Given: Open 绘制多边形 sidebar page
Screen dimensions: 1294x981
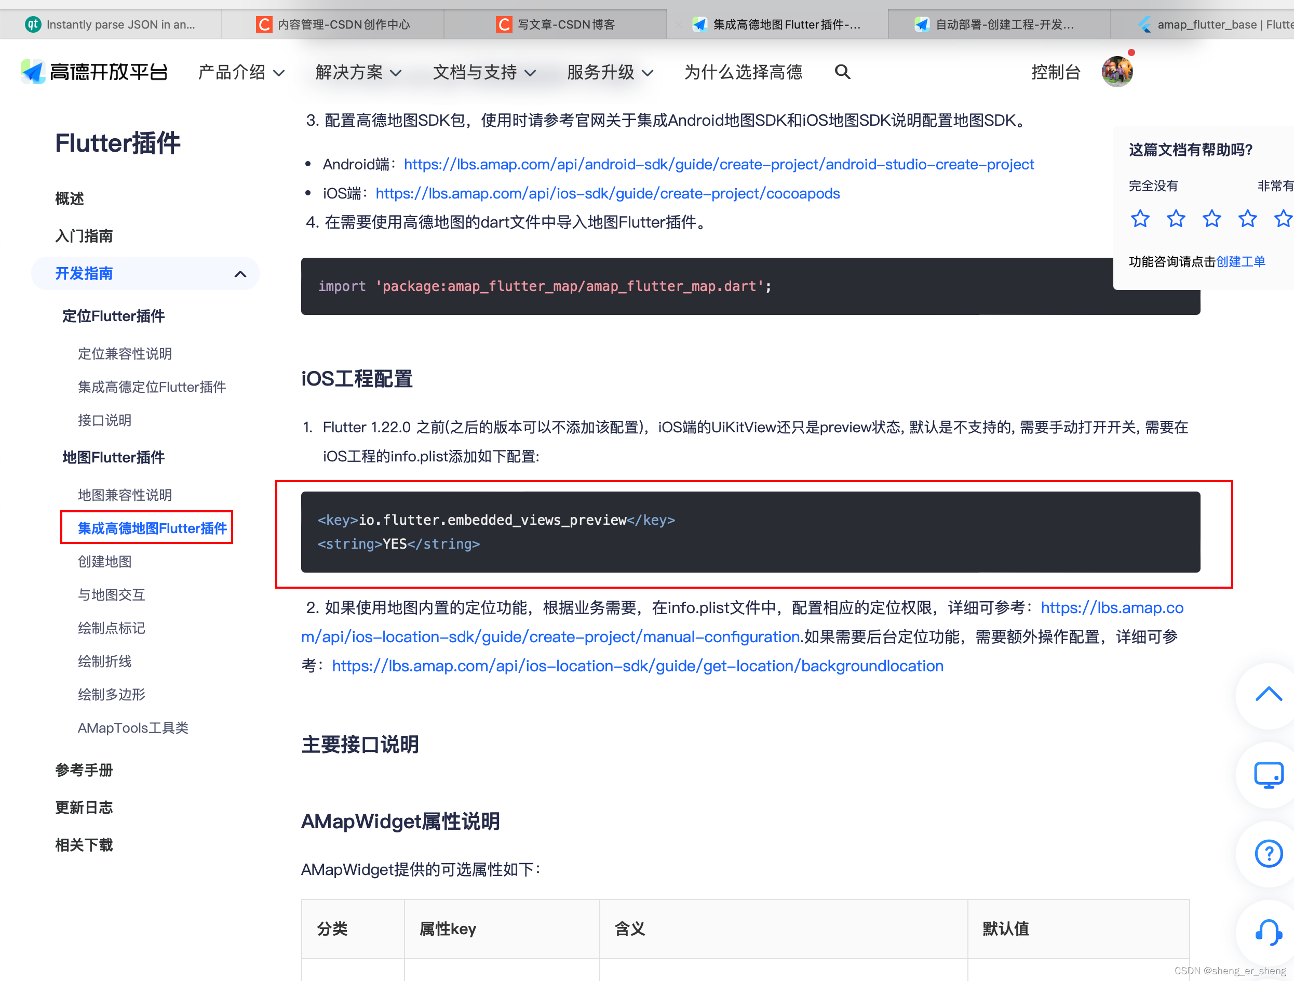Looking at the screenshot, I should 111,695.
